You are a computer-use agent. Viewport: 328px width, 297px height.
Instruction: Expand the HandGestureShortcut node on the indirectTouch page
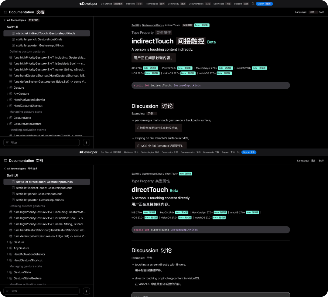click(8, 106)
